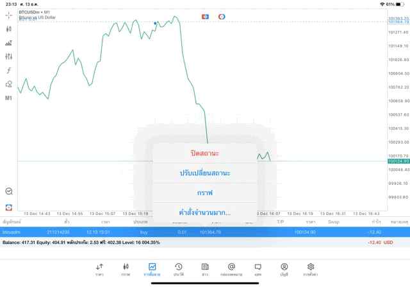Open the indicators icon in sidebar

(9, 43)
